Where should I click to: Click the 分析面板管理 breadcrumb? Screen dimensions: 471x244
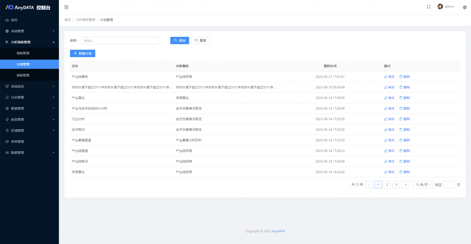85,20
